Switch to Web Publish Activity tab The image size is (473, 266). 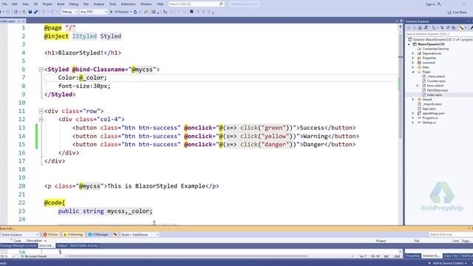[84, 245]
